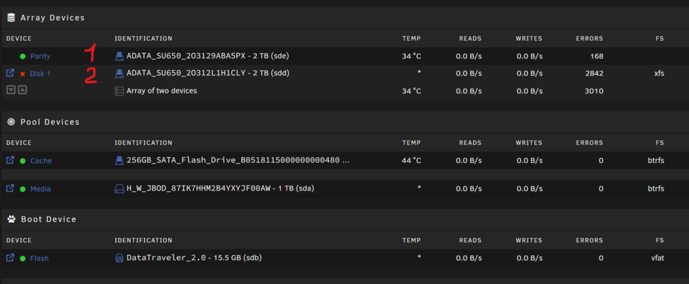Click the xfs filesystem value for Disk 1
This screenshot has height=284, width=689.
(659, 74)
